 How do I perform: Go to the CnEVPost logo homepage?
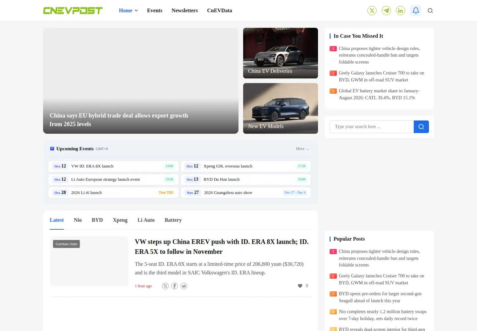pos(73,11)
